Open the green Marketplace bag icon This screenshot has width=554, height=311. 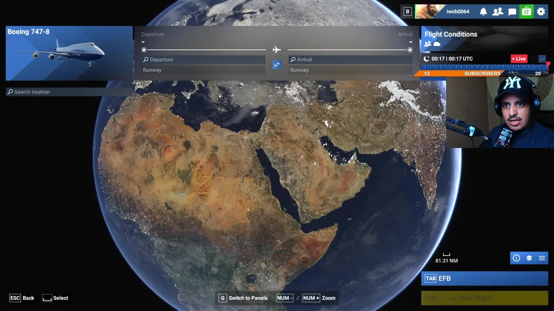(x=526, y=12)
